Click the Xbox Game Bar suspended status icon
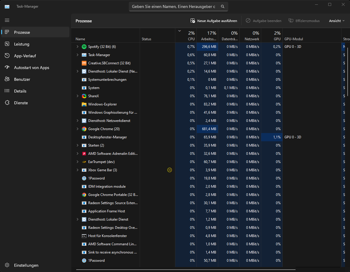350x272 pixels. point(169,170)
